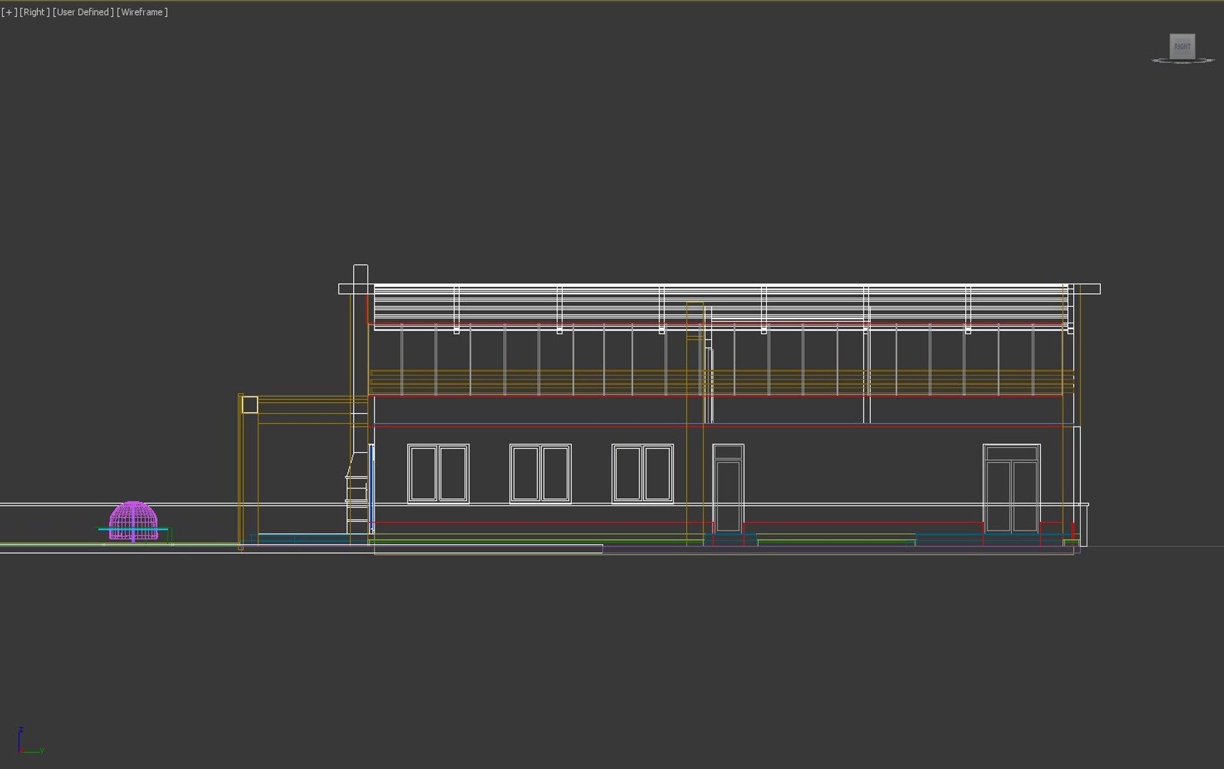1224x769 pixels.
Task: Open the [+] general viewport menu
Action: click(9, 12)
